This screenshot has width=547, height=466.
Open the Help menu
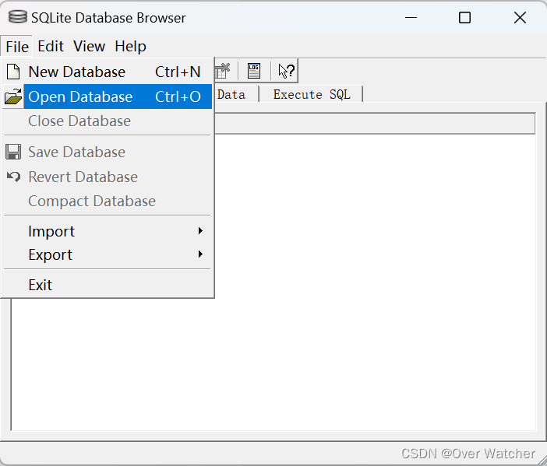(130, 47)
